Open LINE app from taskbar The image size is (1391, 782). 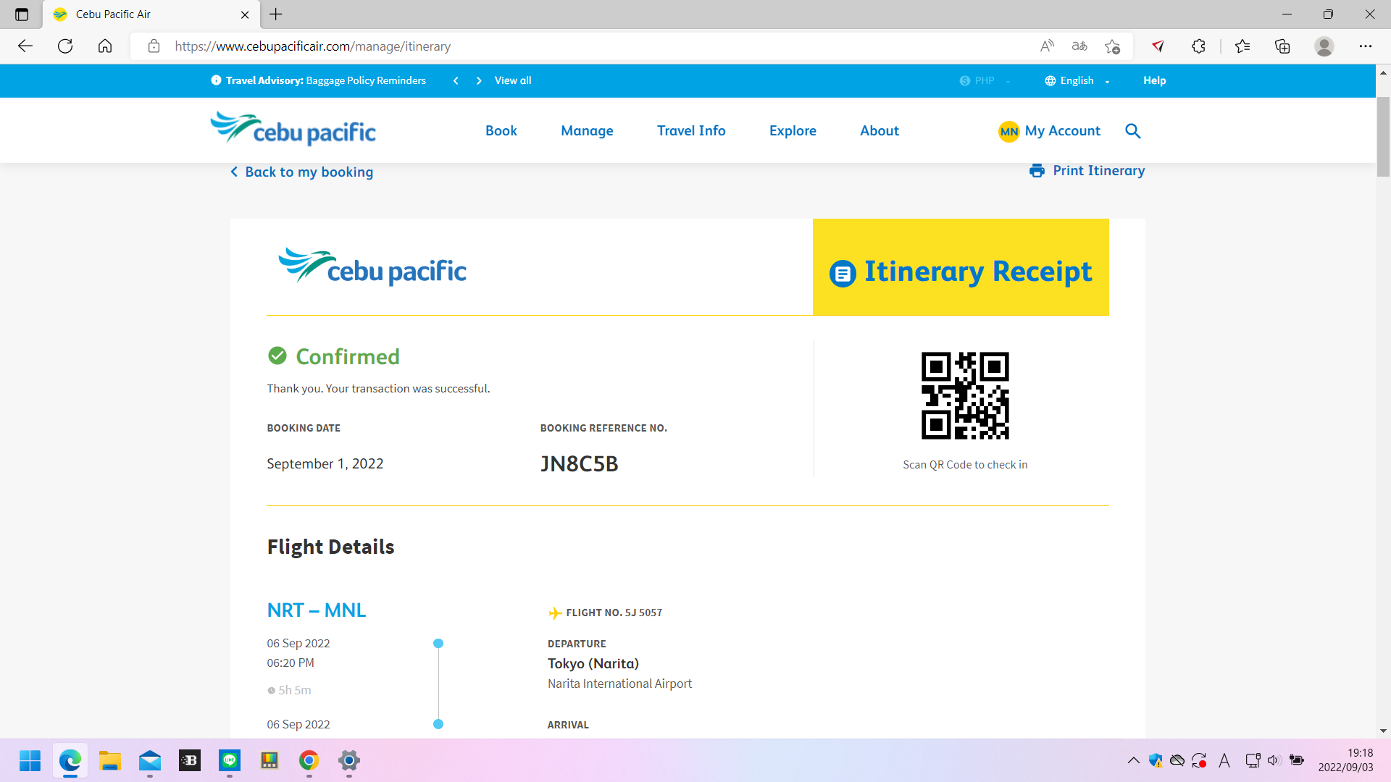[230, 760]
